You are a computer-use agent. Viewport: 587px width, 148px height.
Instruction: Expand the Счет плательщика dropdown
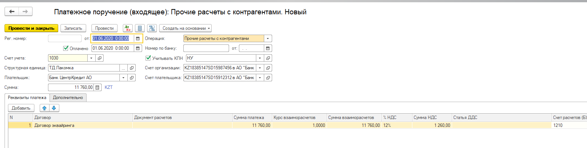click(x=260, y=78)
